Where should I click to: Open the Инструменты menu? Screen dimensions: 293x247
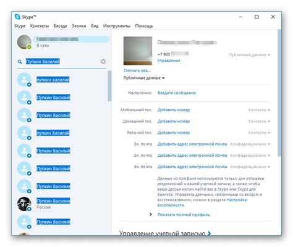pyautogui.click(x=117, y=26)
